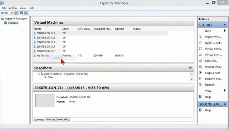Click Stop Service action link
The image size is (229, 129).
pyautogui.click(x=213, y=73)
